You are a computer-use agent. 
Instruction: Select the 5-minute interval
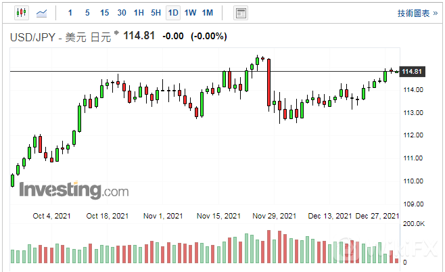click(x=87, y=13)
